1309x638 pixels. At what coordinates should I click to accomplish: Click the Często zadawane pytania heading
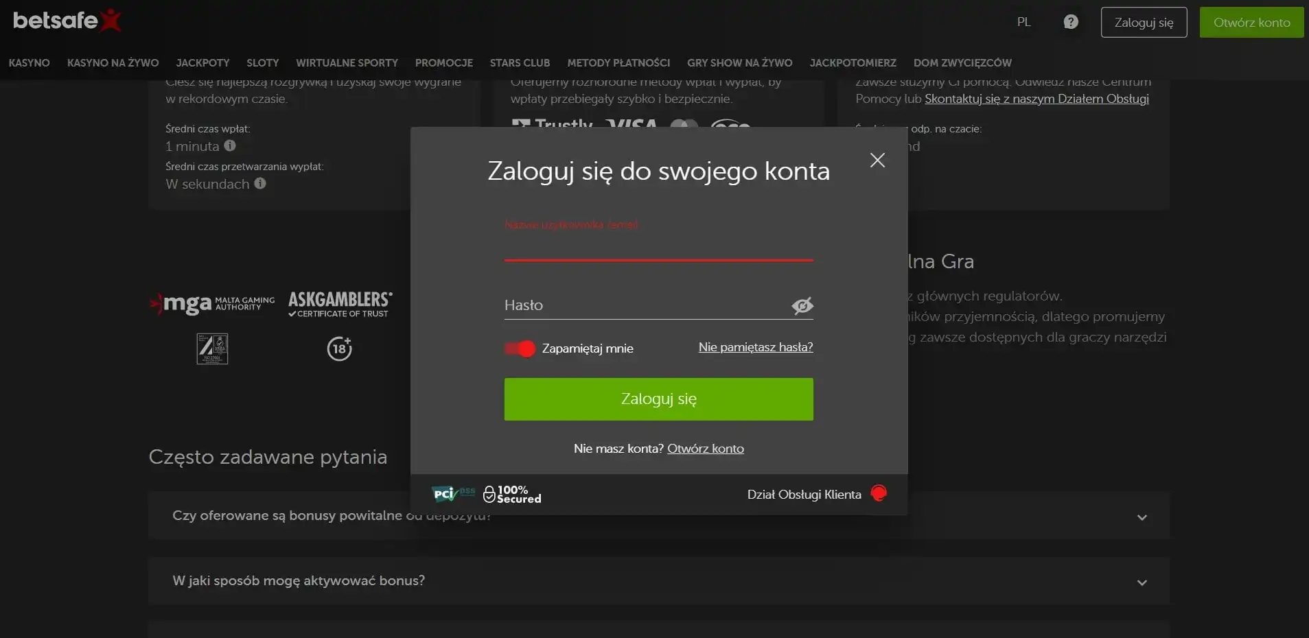click(x=268, y=457)
